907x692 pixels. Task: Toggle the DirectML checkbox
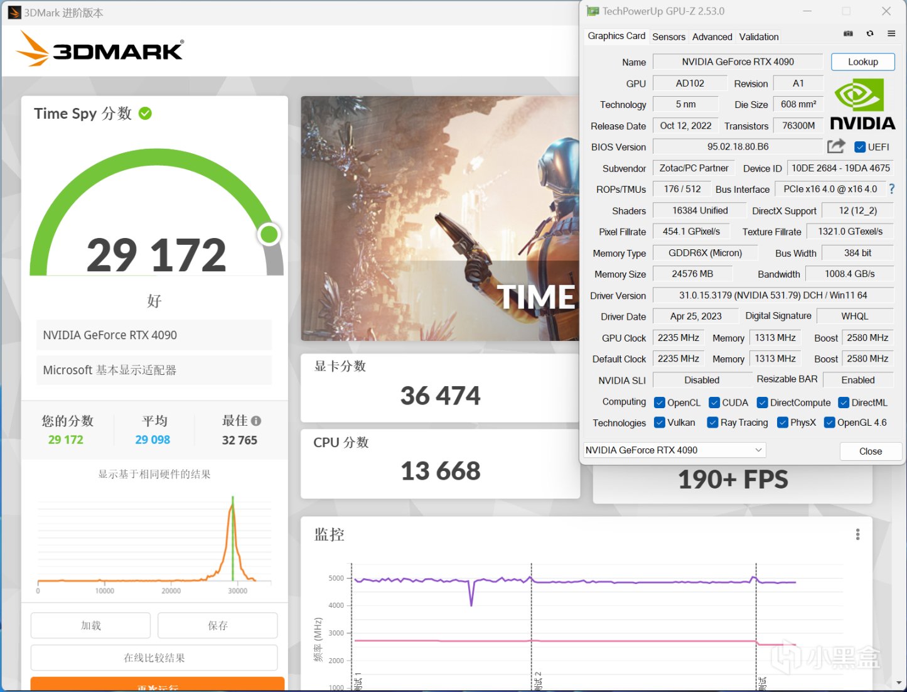tap(844, 403)
